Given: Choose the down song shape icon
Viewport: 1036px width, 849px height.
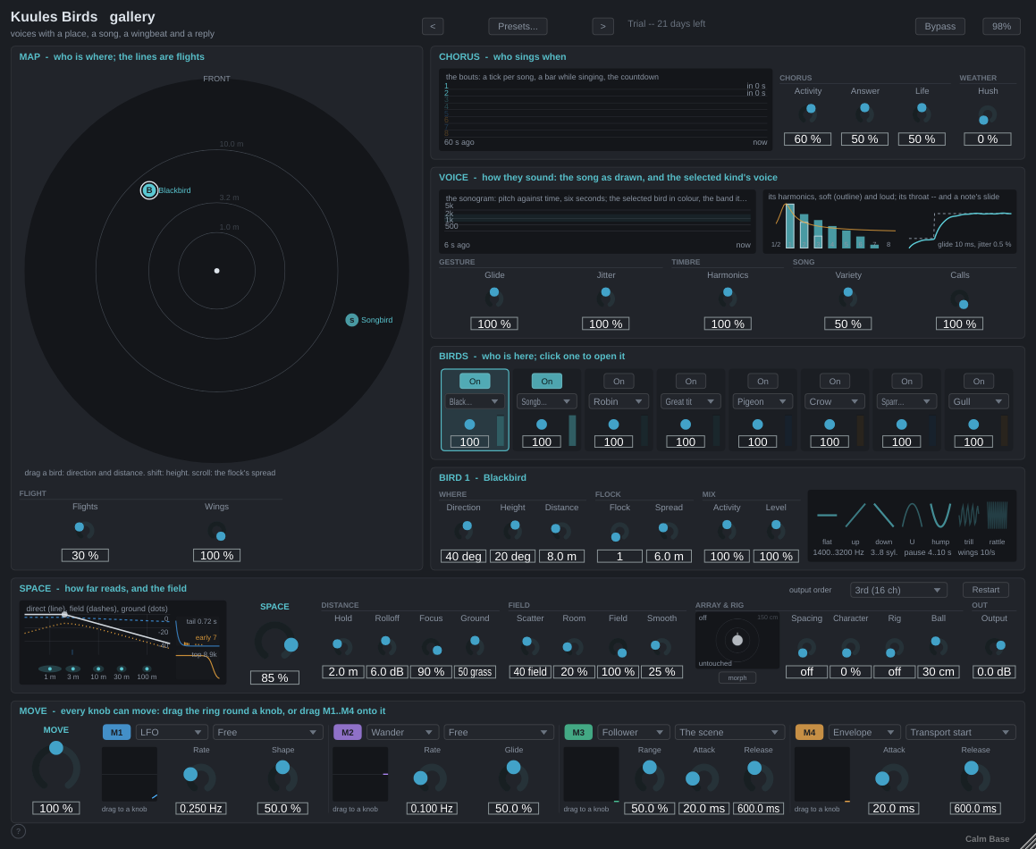Looking at the screenshot, I should [883, 516].
